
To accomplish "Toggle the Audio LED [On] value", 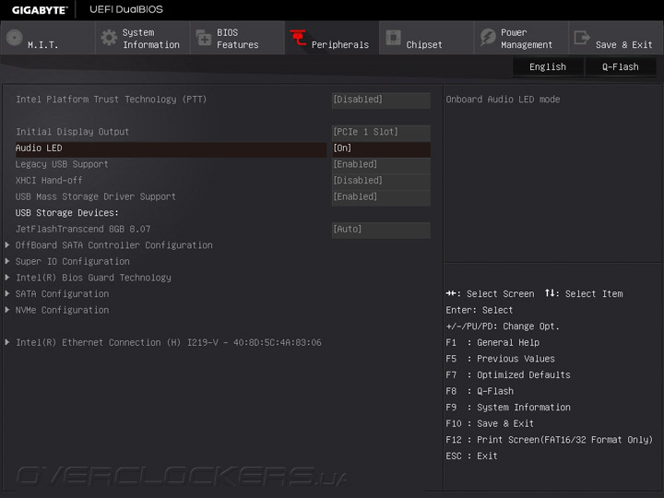I will pyautogui.click(x=381, y=148).
